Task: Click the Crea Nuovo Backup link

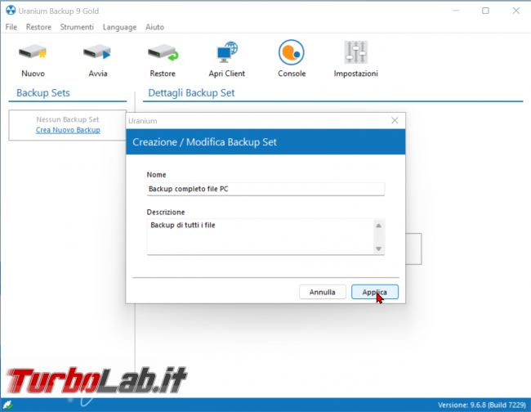Action: point(68,130)
